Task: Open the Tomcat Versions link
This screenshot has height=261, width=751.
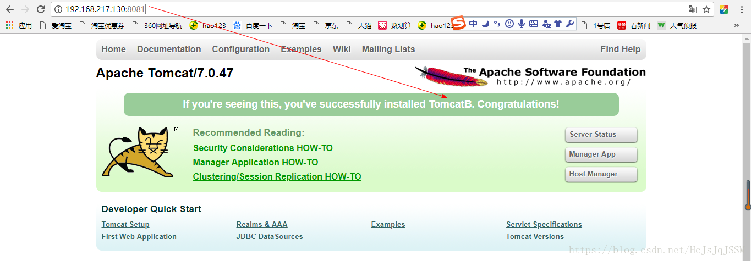Action: pos(535,236)
